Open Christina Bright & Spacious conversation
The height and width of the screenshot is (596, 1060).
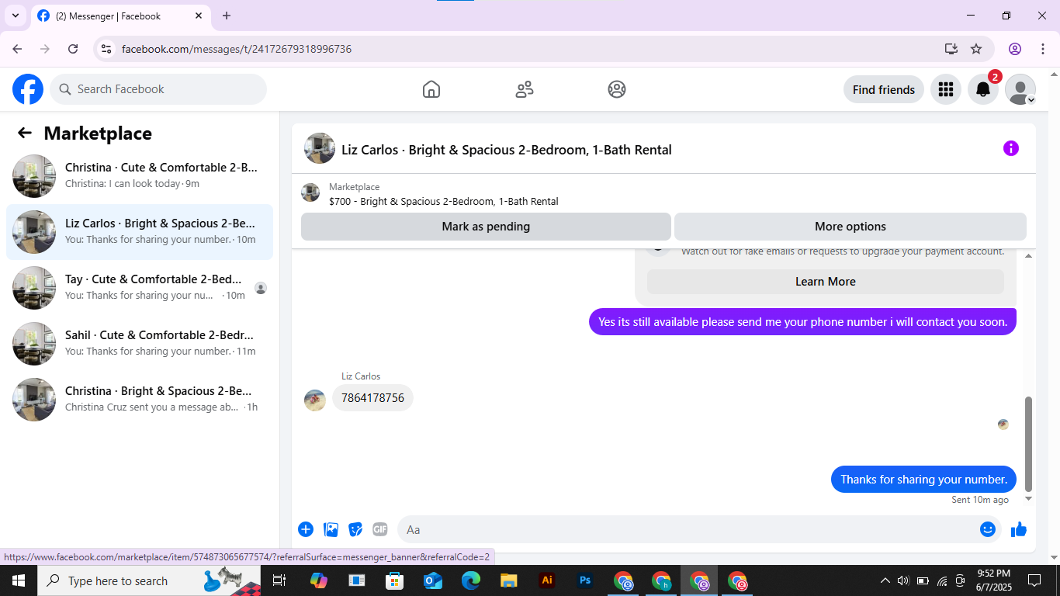coord(140,400)
